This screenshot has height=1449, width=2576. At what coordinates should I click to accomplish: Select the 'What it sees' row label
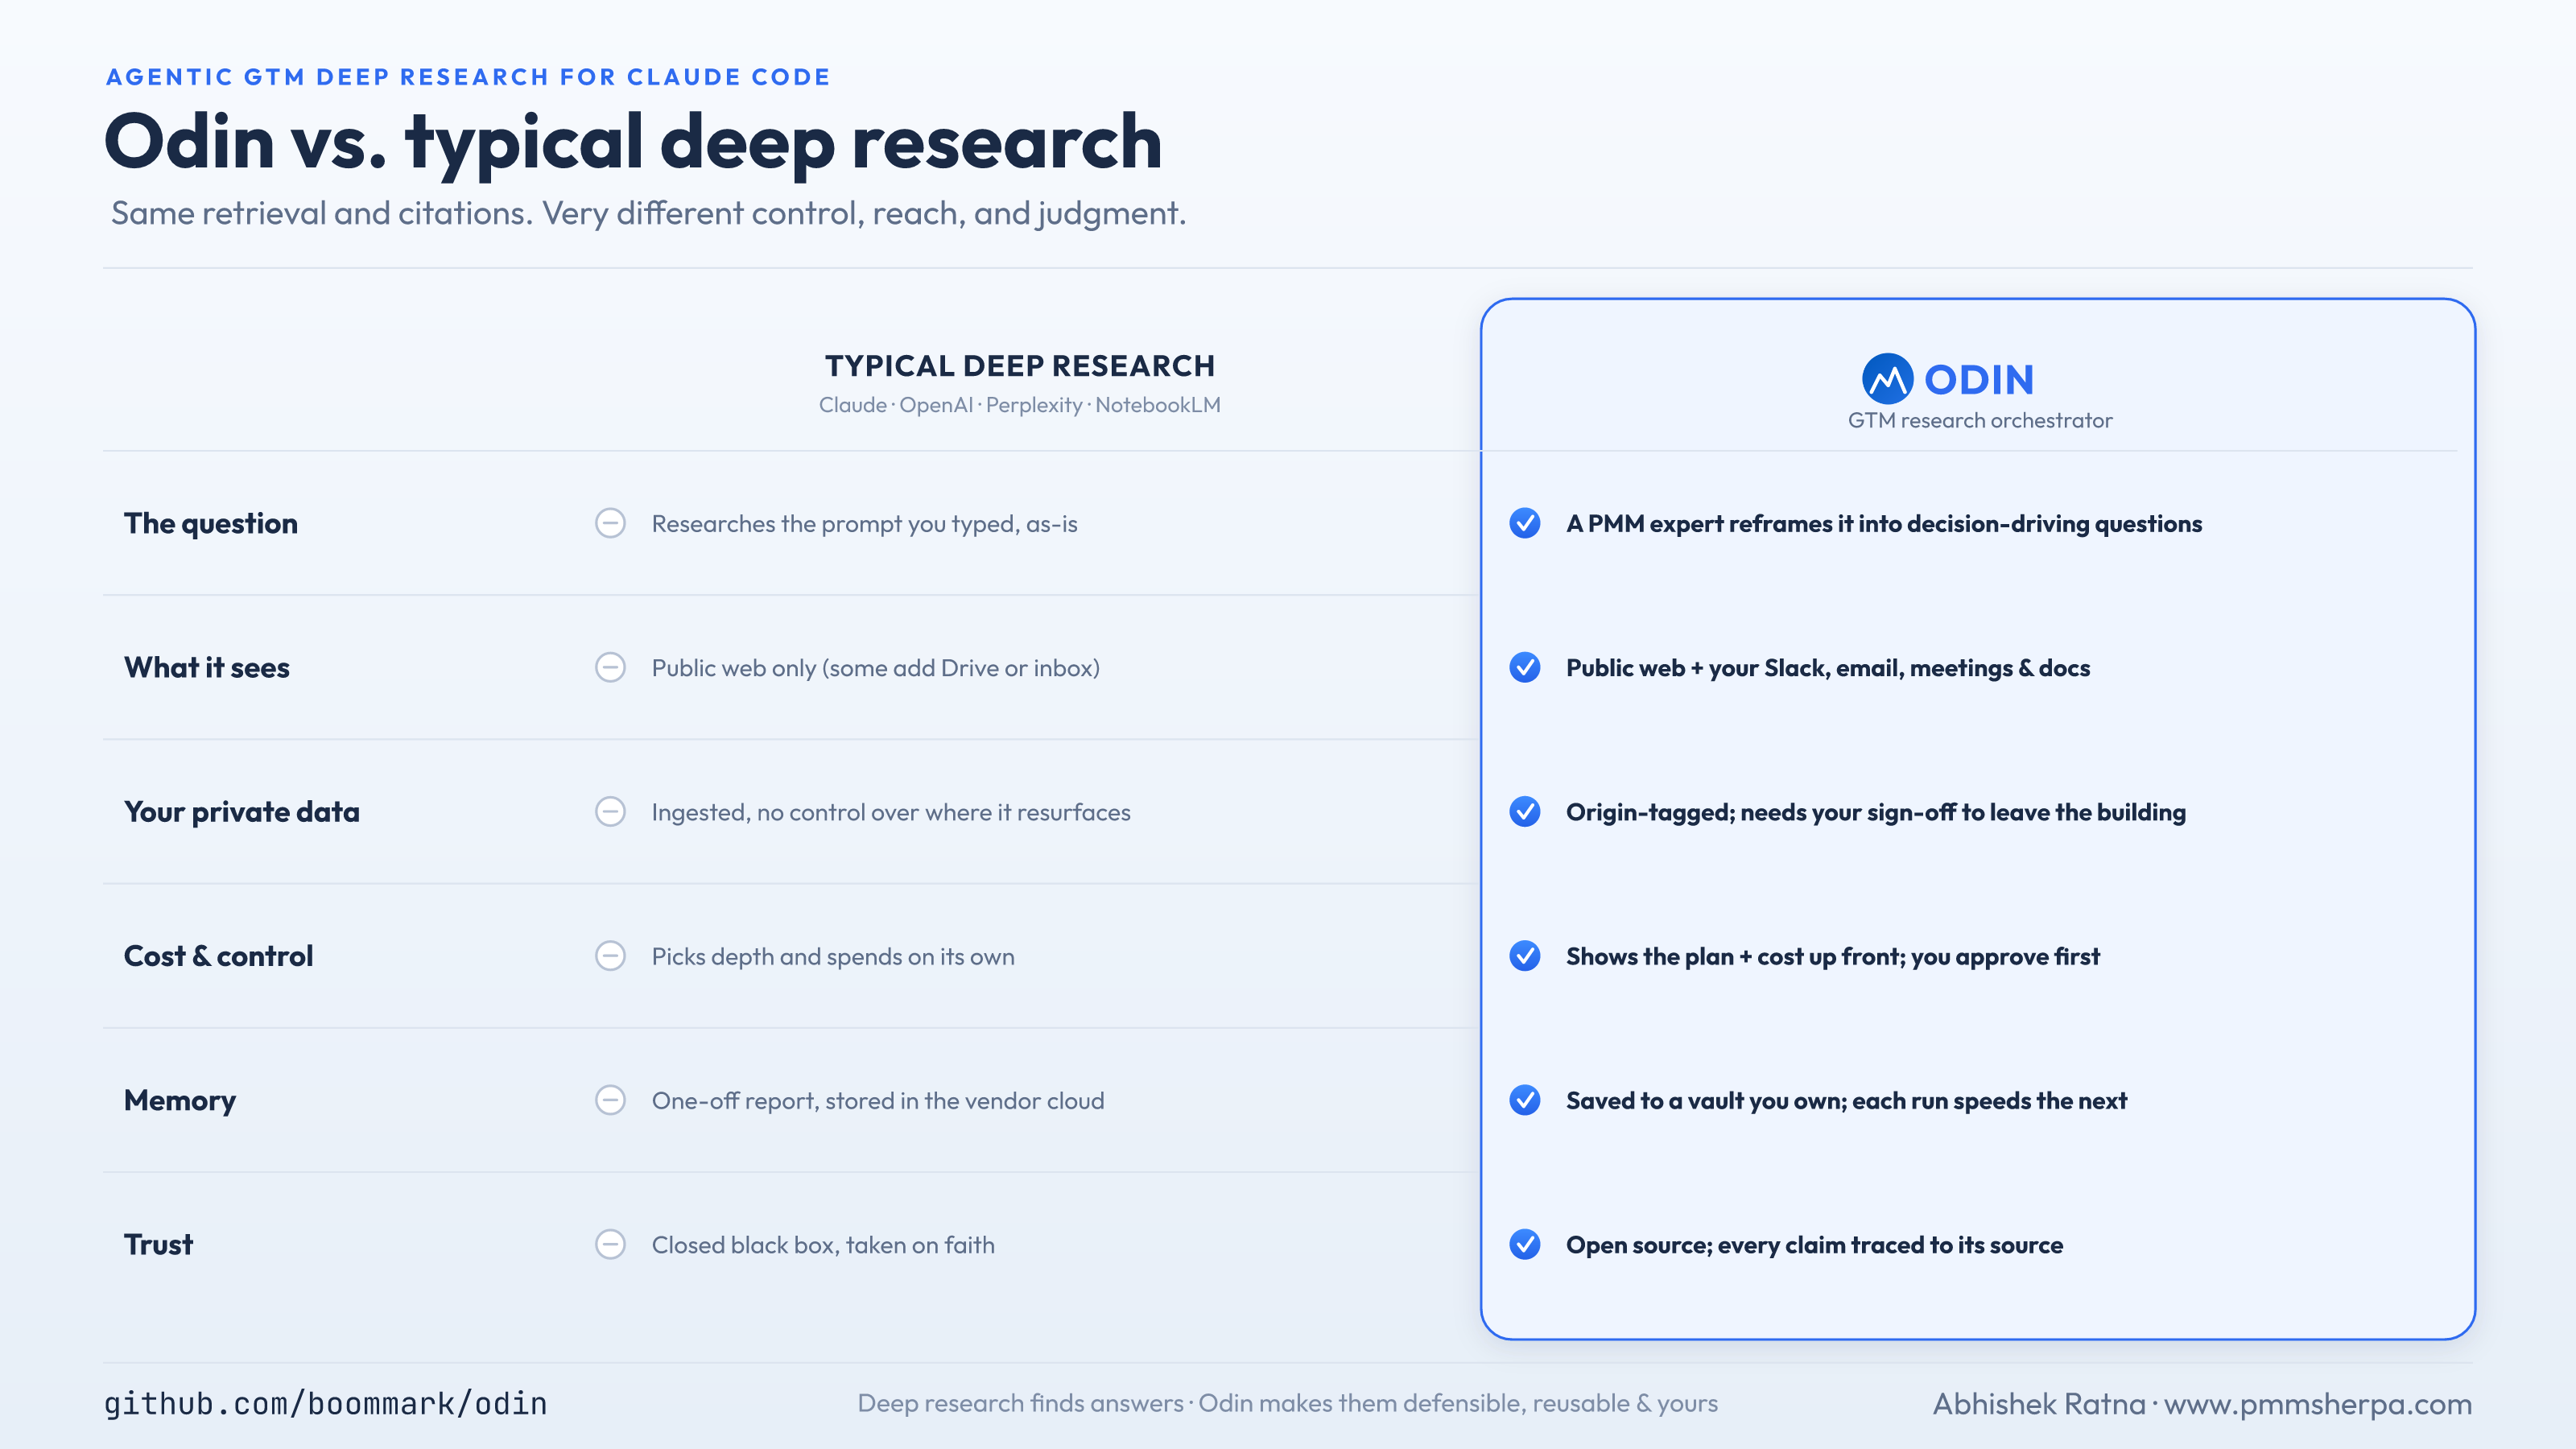207,668
